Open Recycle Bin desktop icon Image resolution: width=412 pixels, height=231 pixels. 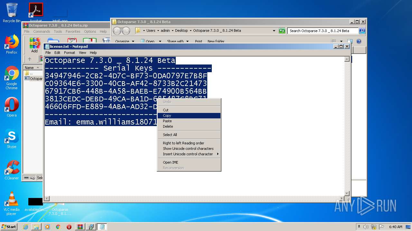pos(12,13)
